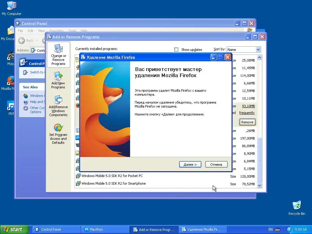The height and width of the screenshot is (234, 312).
Task: Switch to Add or Remove Programs taskbar button
Action: tap(154, 229)
